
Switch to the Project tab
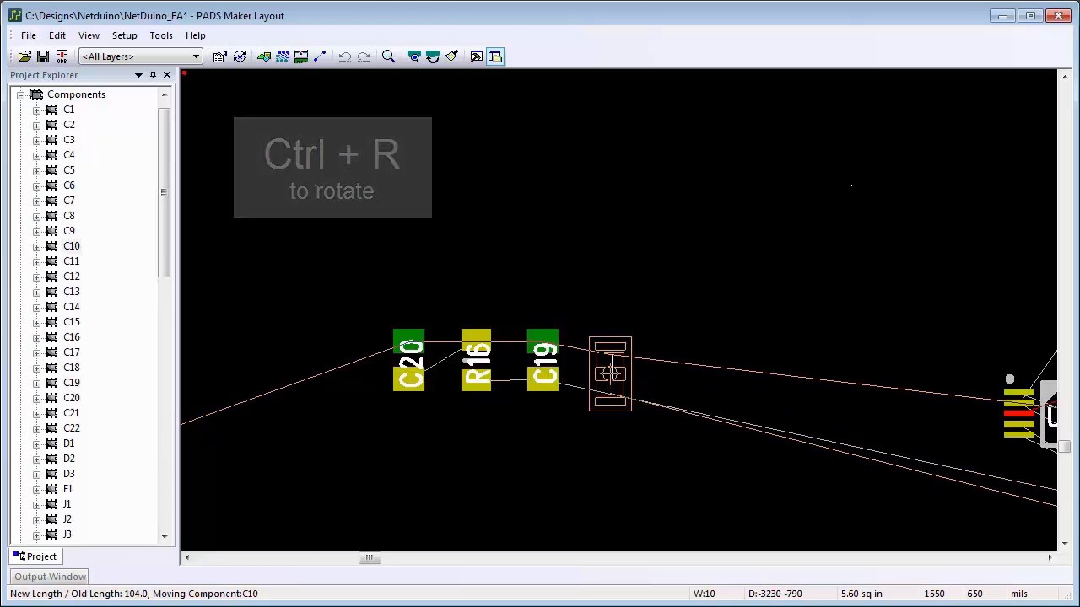(35, 556)
